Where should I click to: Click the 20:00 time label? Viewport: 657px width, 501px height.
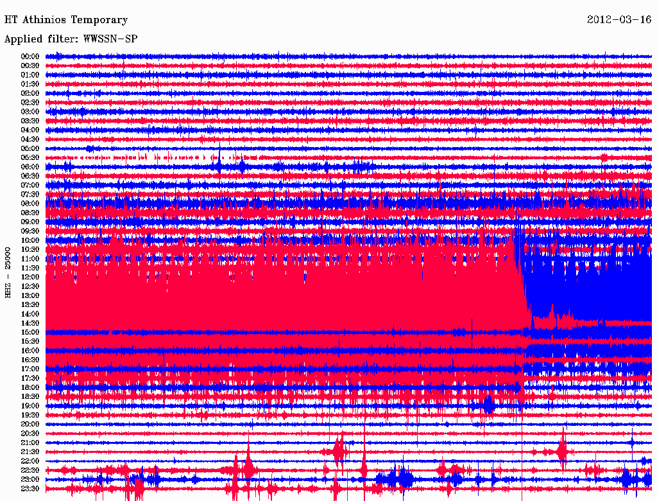tap(30, 424)
